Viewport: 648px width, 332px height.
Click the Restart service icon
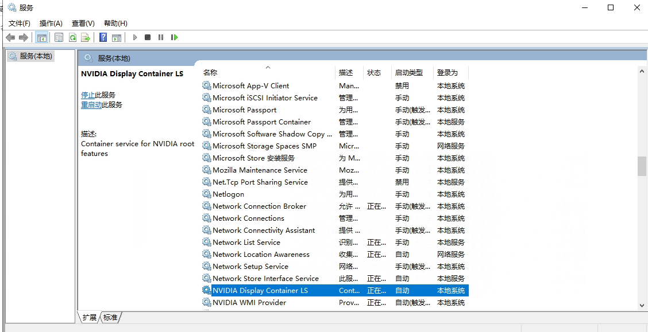(175, 37)
